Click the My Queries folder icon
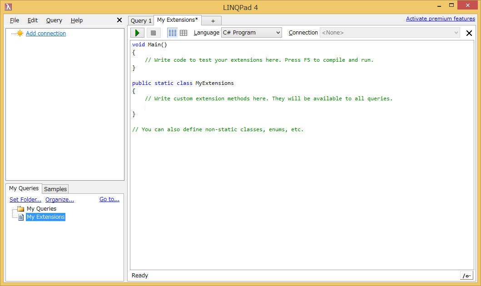 (x=20, y=209)
